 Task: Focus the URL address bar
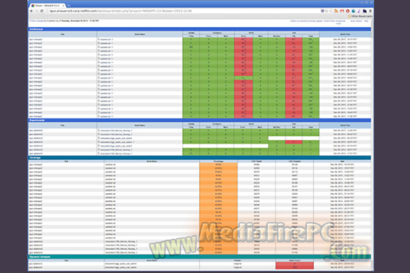pos(183,11)
